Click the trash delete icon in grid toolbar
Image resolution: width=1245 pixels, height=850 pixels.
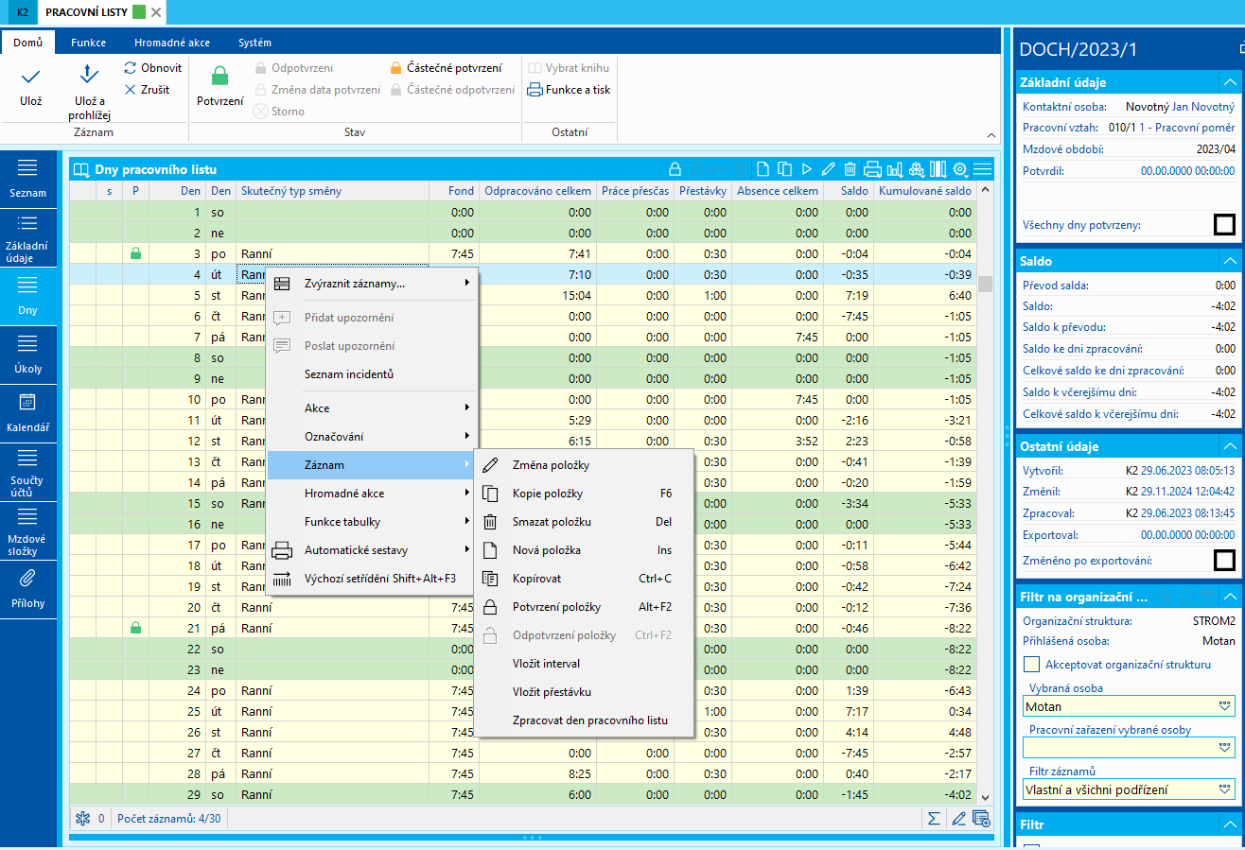pos(850,169)
